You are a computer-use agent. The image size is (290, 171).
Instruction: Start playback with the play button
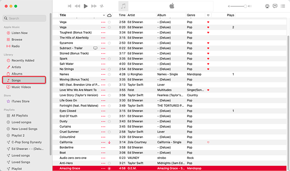86,6
